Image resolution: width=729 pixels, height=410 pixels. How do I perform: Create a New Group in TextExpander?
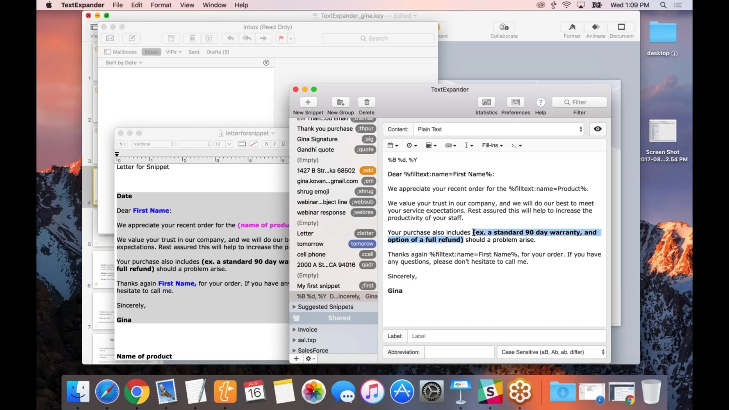point(340,102)
